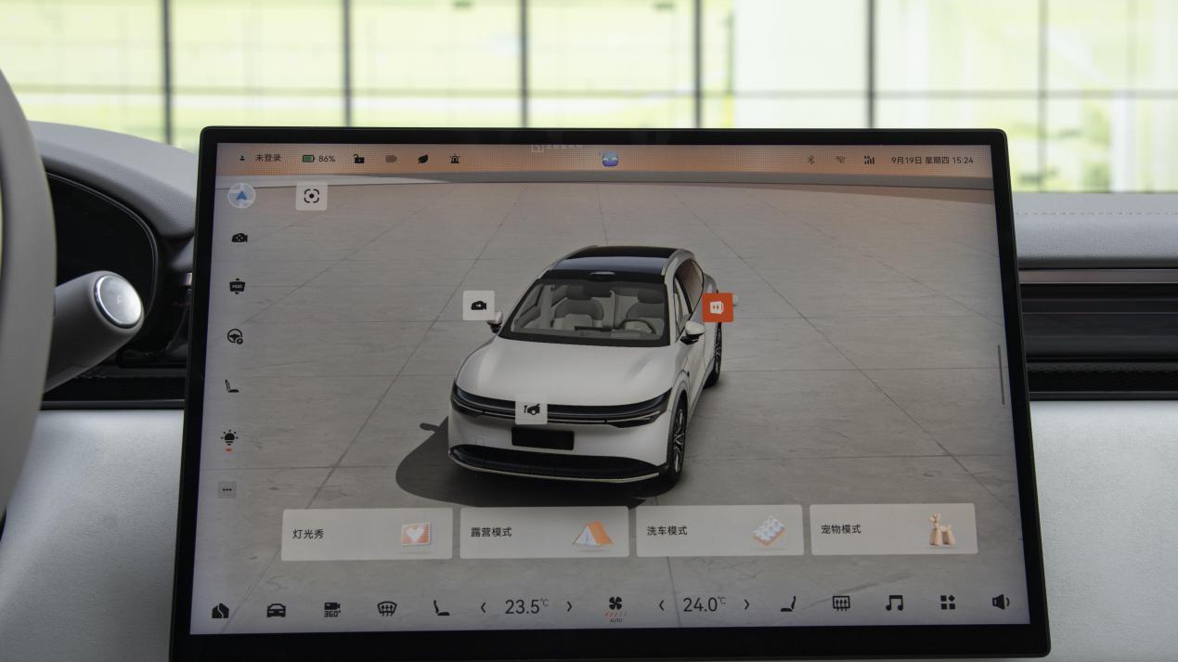This screenshot has height=662, width=1178.
Task: Activate 宠物模式 pet mode card
Action: click(x=893, y=529)
